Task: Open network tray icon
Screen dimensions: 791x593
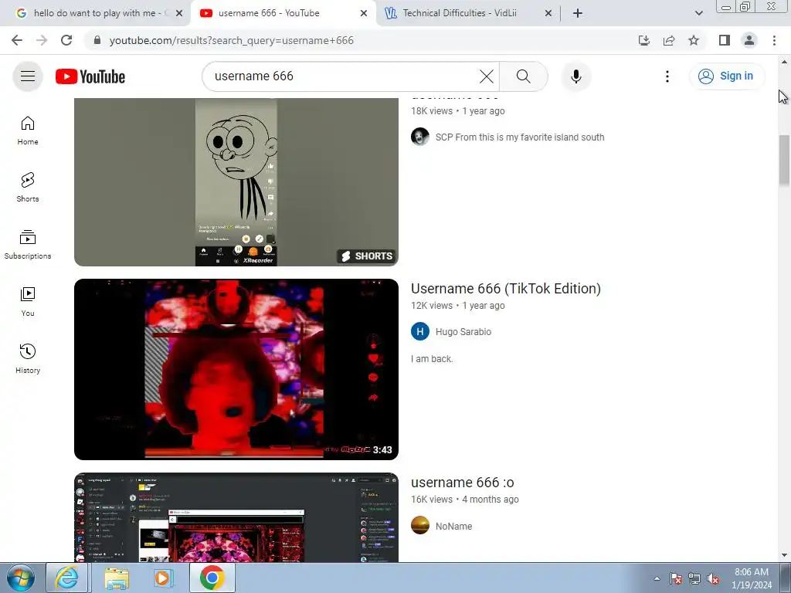Action: pos(694,578)
